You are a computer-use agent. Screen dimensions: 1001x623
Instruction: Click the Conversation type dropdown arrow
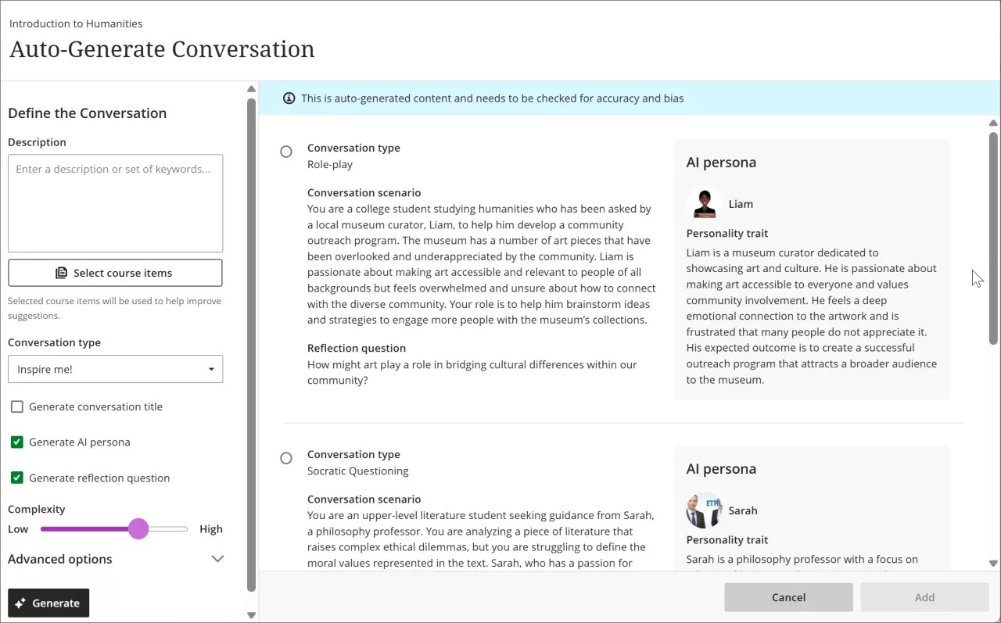point(210,369)
